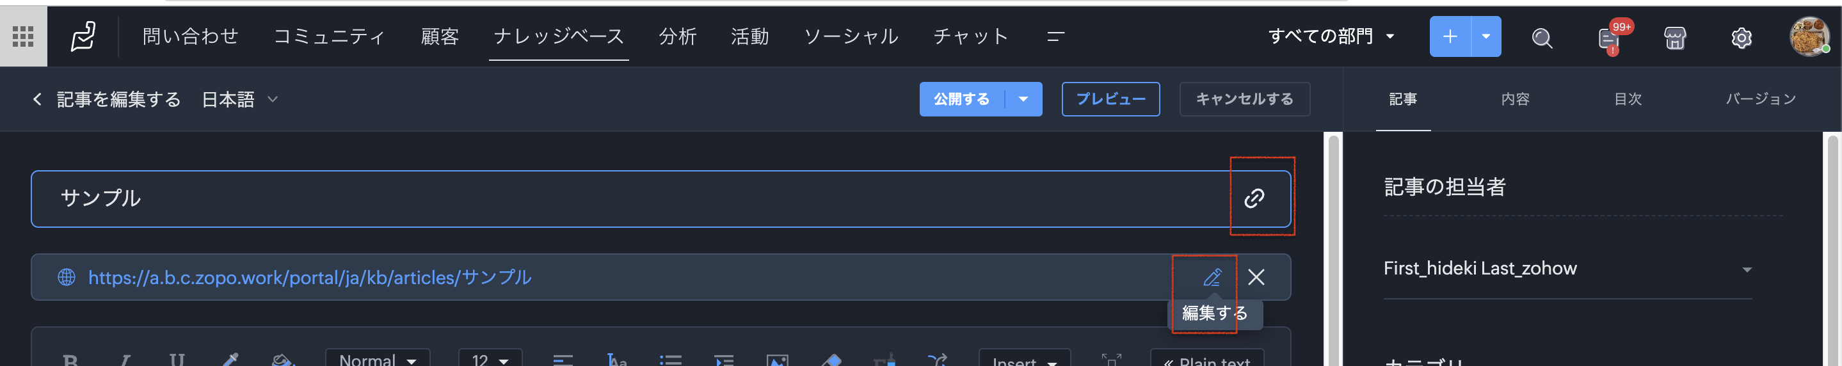Switch to the バージョン tab
Image resolution: width=1842 pixels, height=366 pixels.
tap(1760, 99)
